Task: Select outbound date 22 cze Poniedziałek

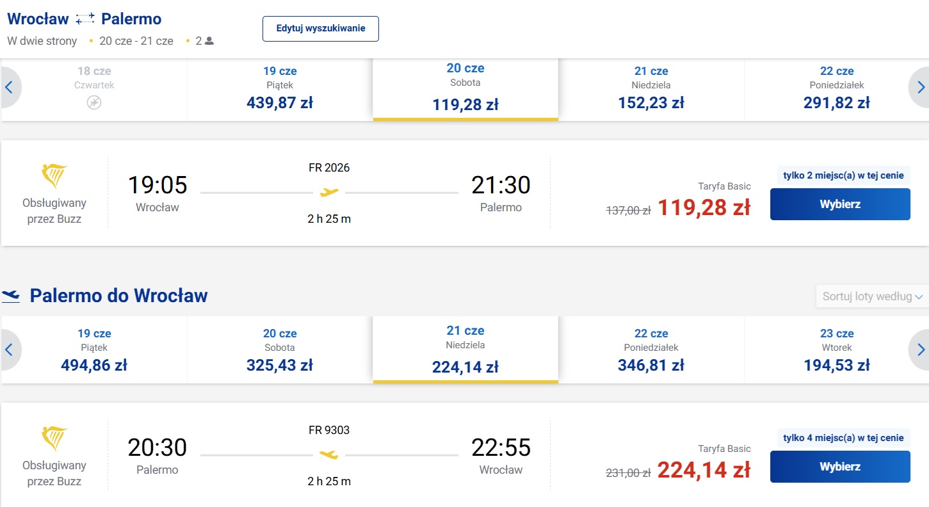Action: tap(837, 89)
